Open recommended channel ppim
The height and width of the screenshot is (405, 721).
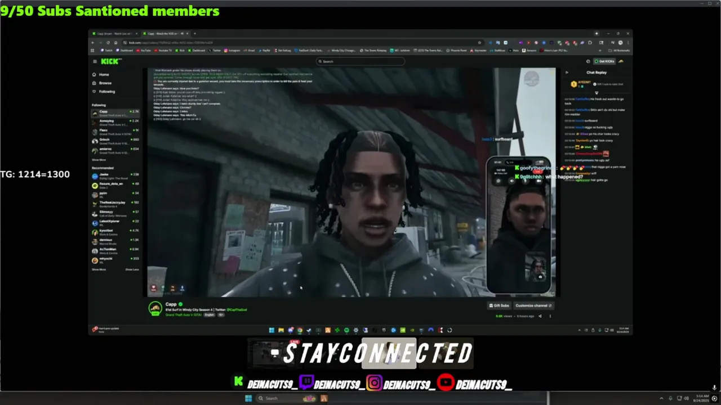(115, 195)
